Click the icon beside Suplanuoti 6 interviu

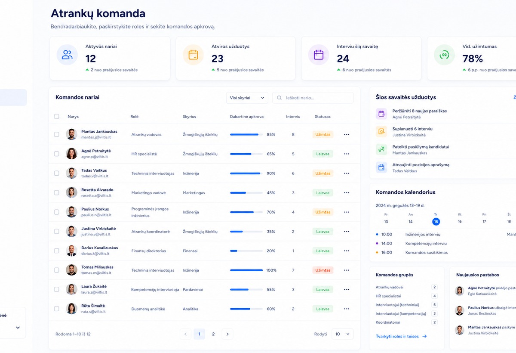381,132
